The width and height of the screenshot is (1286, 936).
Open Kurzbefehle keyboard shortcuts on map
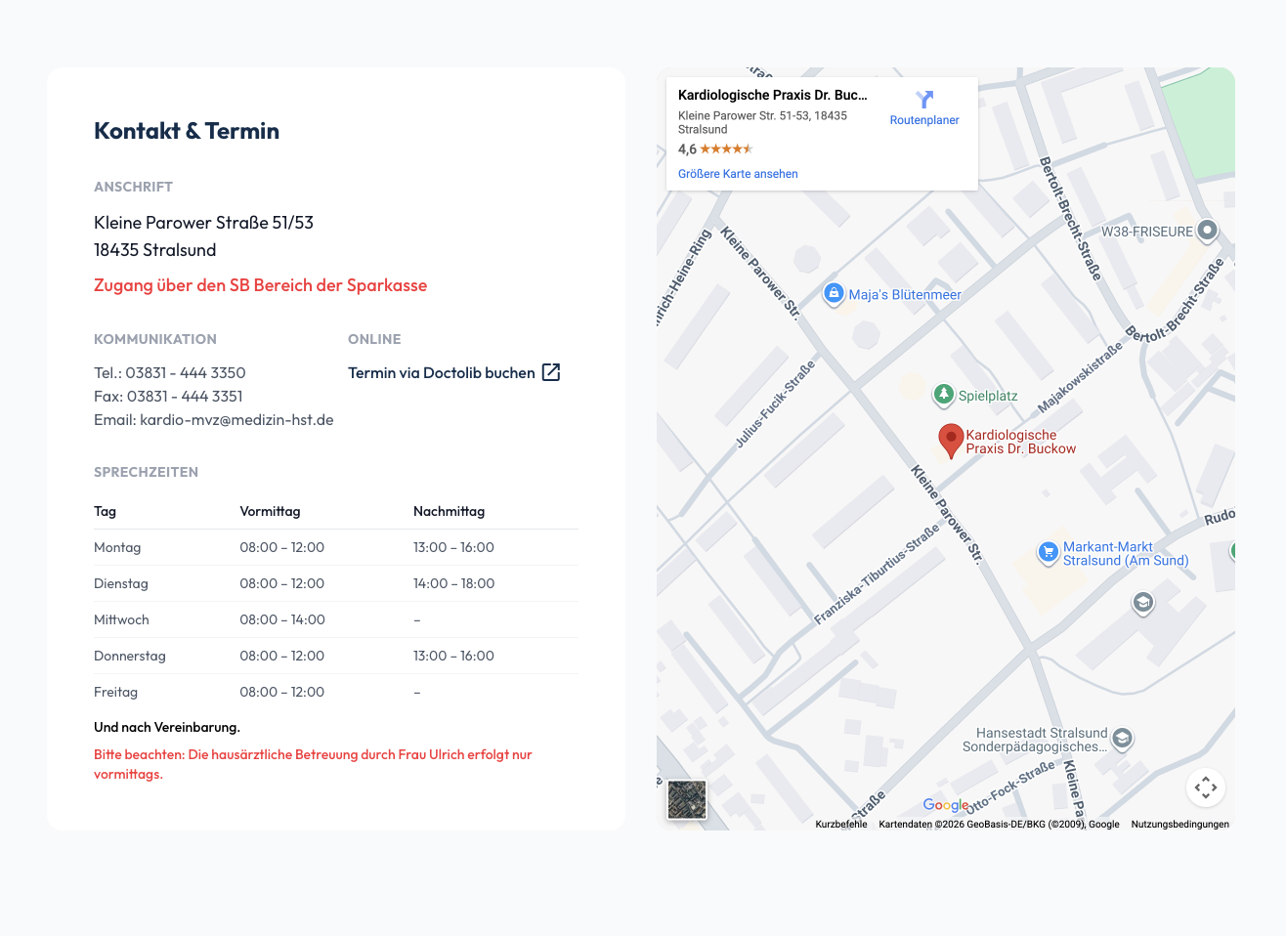840,824
